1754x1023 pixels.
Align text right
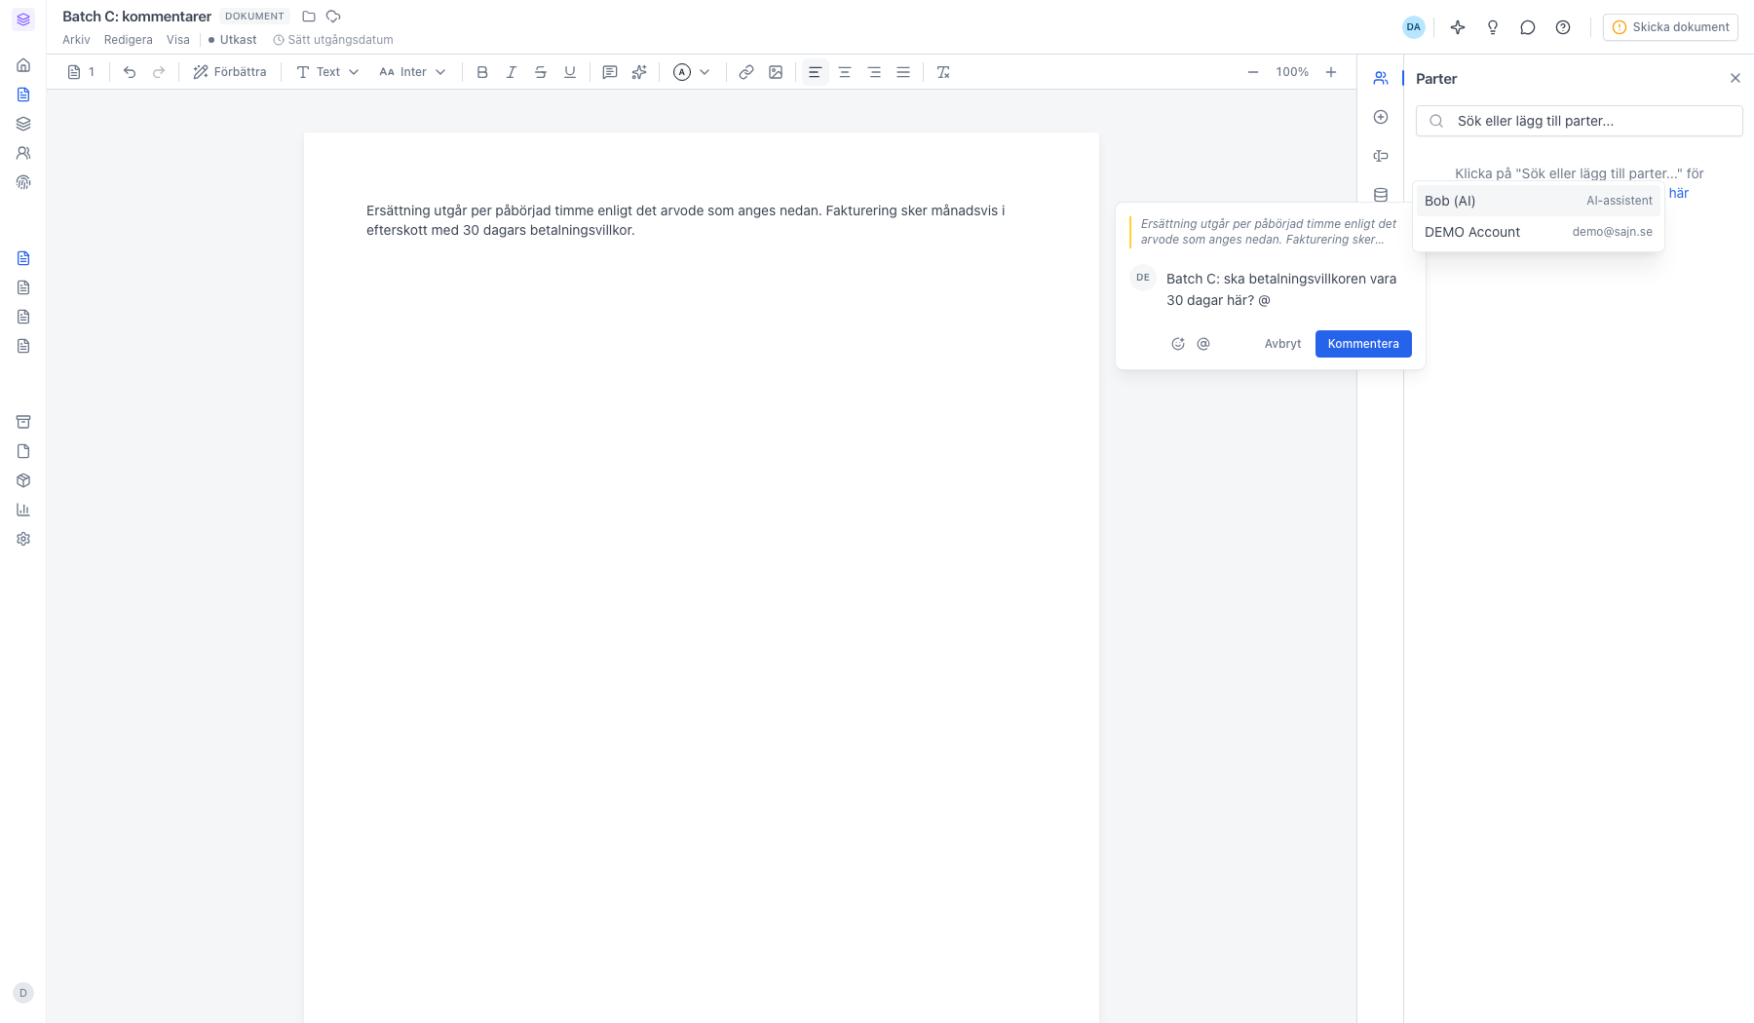(874, 72)
